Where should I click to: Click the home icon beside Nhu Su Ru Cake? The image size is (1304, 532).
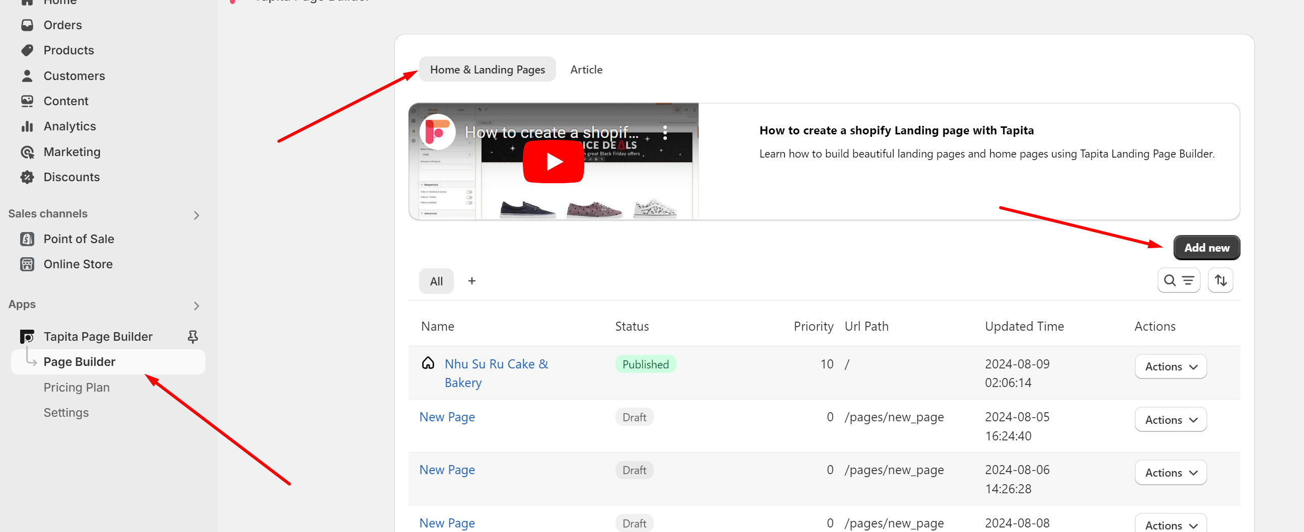coord(428,362)
